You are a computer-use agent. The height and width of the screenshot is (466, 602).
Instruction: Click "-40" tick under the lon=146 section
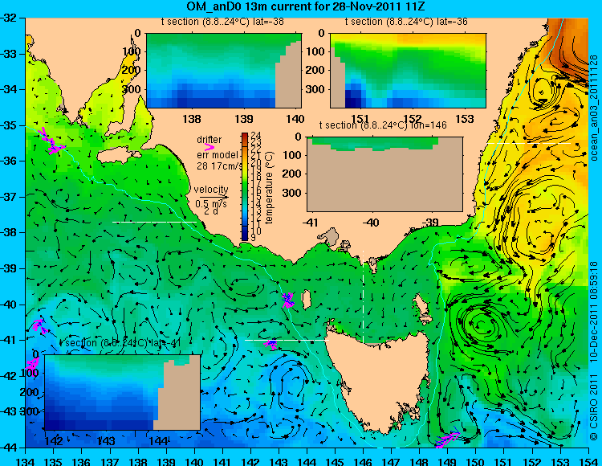371,222
